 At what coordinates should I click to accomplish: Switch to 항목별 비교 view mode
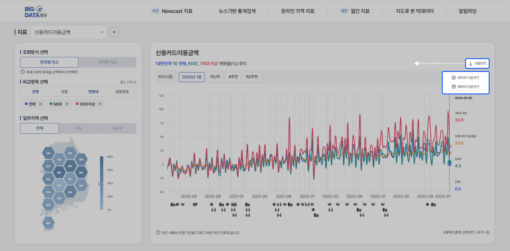coord(49,62)
